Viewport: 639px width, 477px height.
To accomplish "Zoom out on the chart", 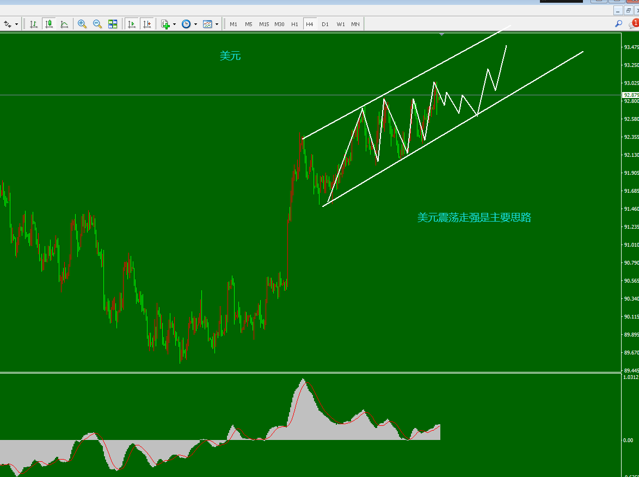I will [x=97, y=24].
